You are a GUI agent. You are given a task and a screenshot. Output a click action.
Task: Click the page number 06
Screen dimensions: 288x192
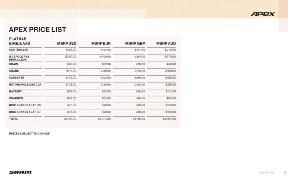285,172
